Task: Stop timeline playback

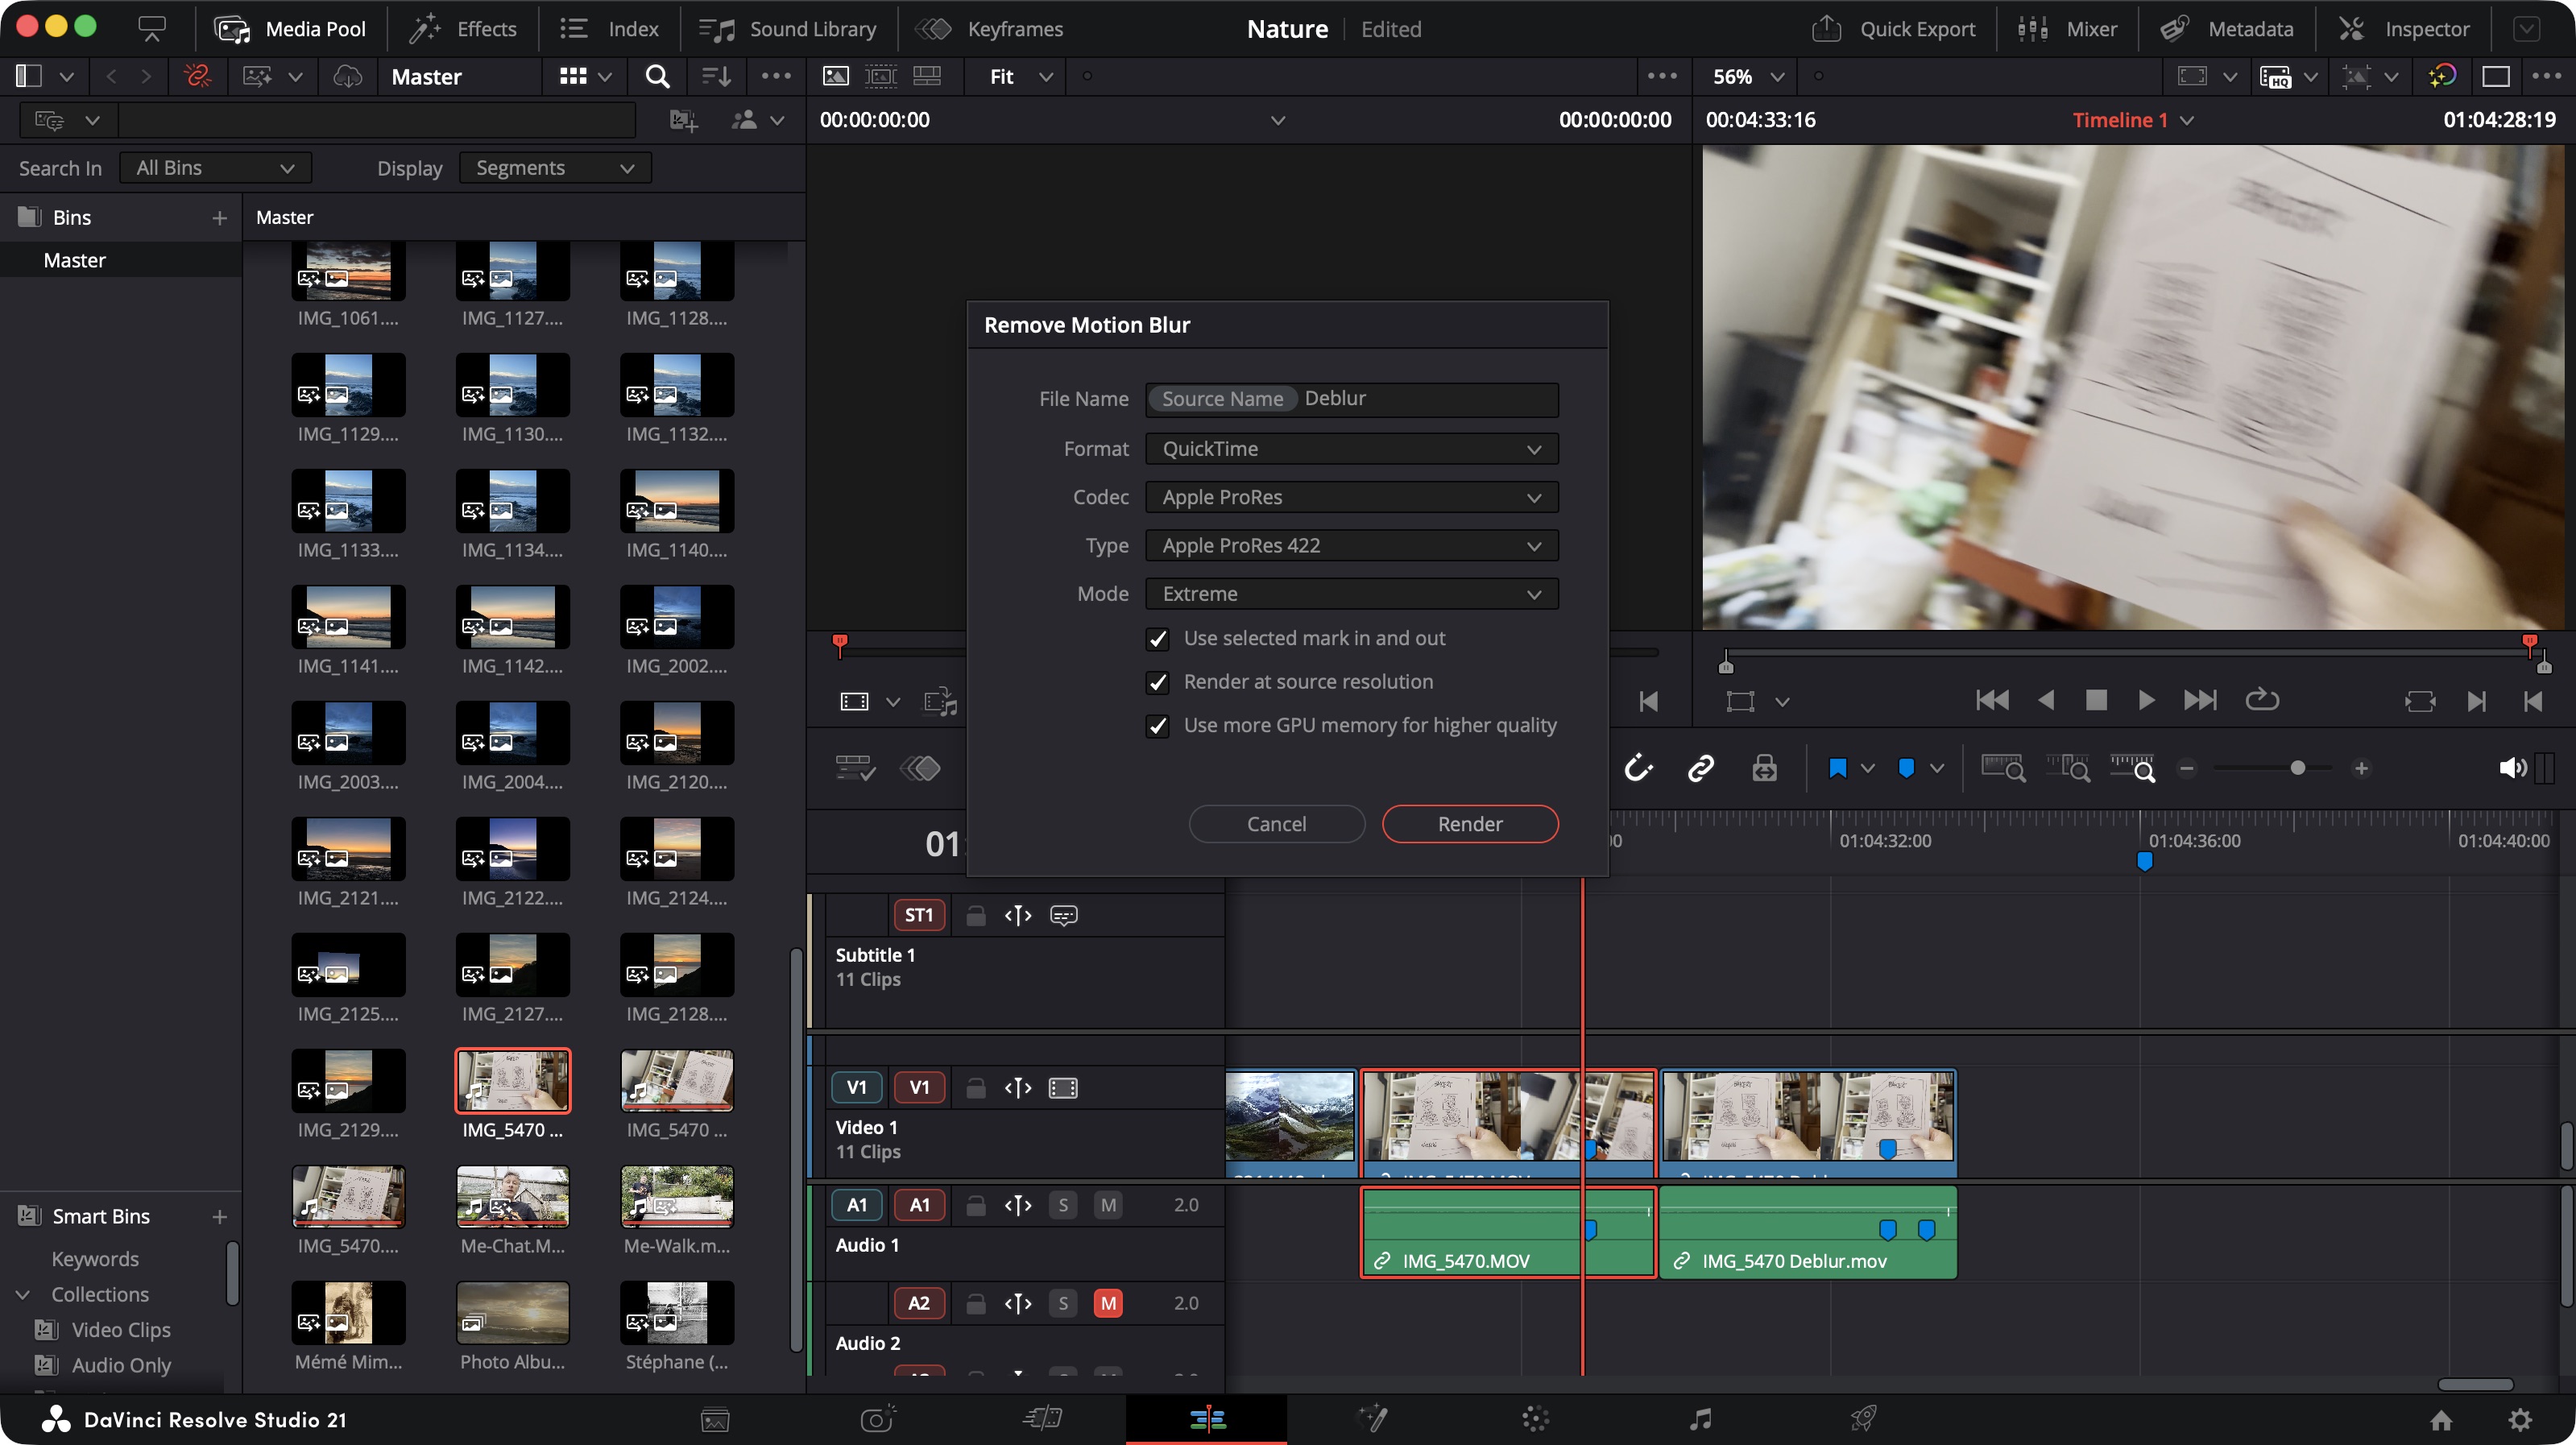Action: (2096, 700)
